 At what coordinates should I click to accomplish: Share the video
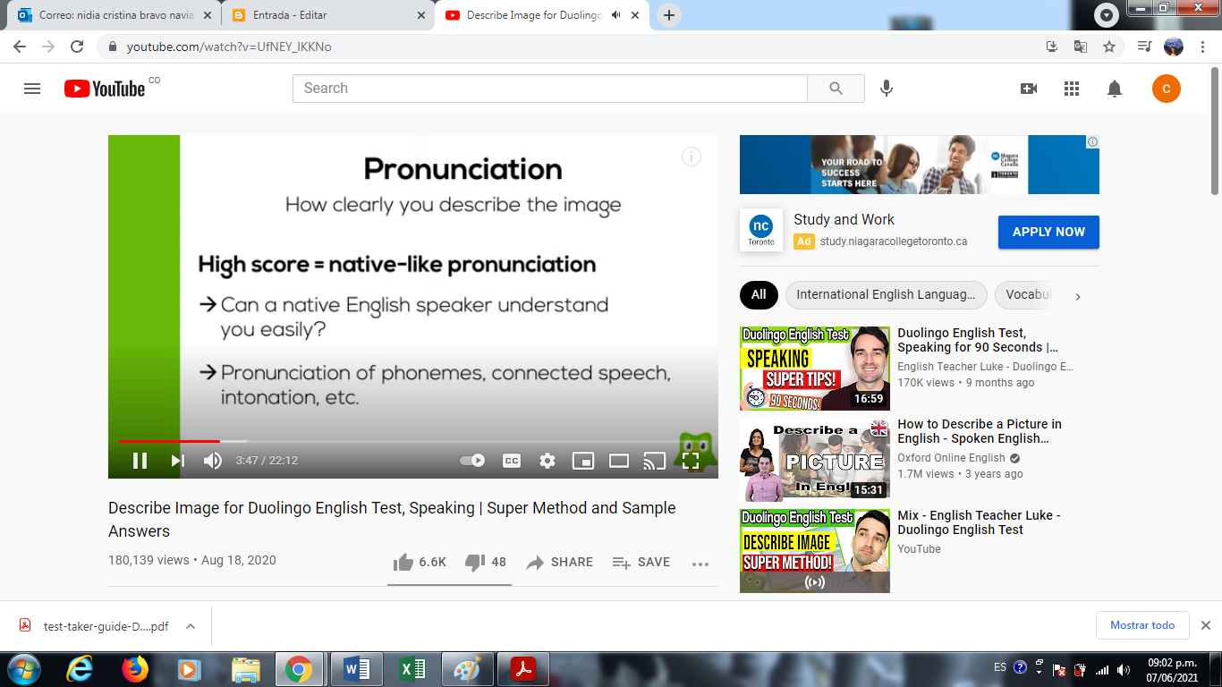560,563
